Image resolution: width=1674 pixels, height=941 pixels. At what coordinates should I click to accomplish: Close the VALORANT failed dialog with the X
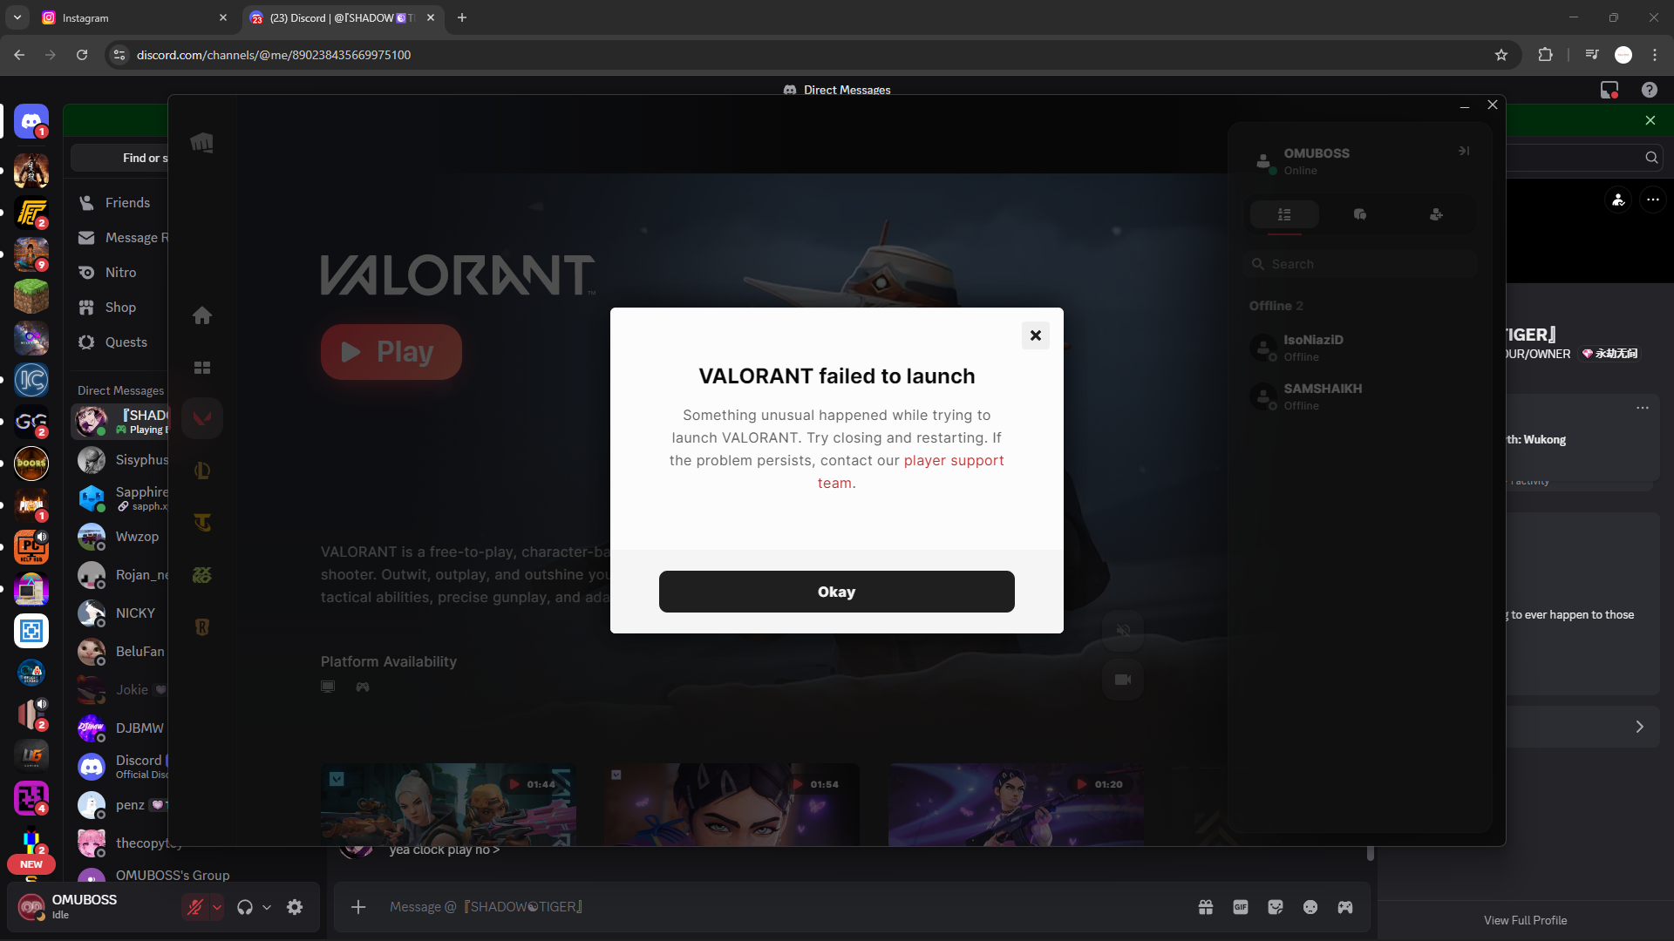coord(1035,335)
